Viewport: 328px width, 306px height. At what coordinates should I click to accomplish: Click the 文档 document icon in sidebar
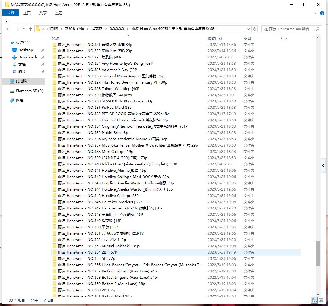tap(14, 64)
